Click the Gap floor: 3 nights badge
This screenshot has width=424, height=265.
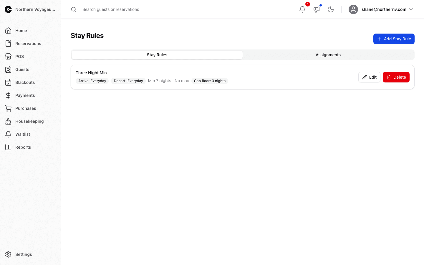pyautogui.click(x=210, y=81)
